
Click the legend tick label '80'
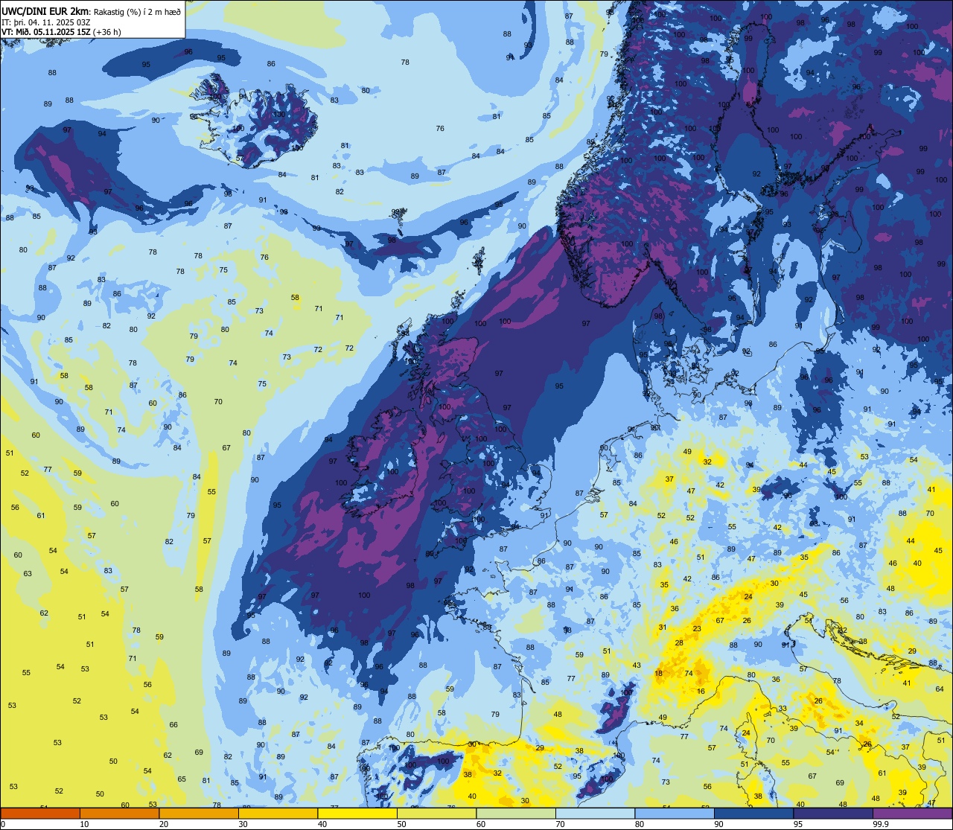tap(640, 824)
